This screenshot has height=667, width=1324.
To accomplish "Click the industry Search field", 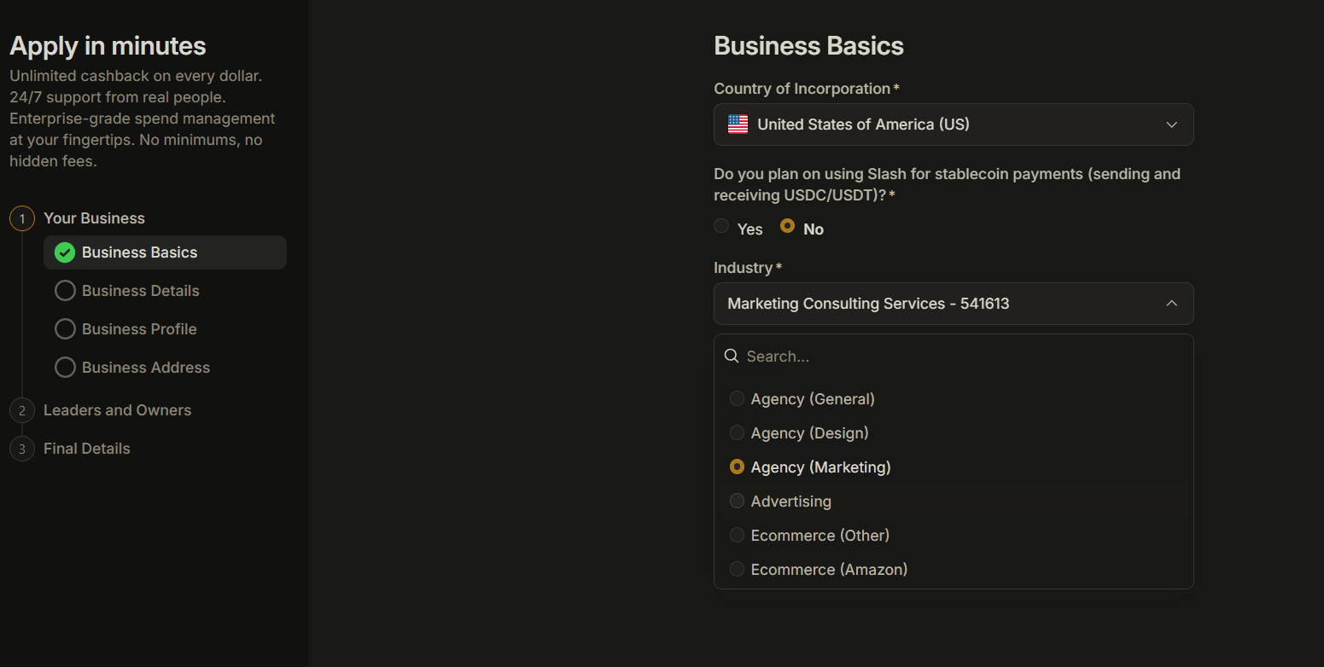I will pyautogui.click(x=954, y=357).
